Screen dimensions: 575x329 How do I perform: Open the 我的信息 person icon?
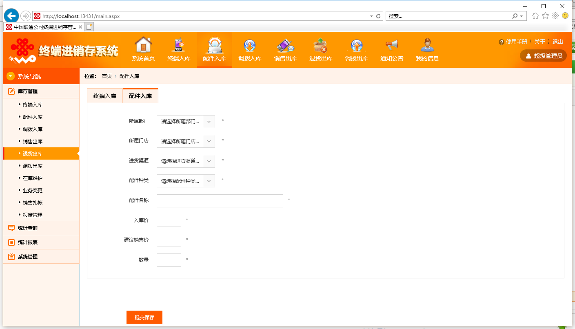click(x=427, y=45)
